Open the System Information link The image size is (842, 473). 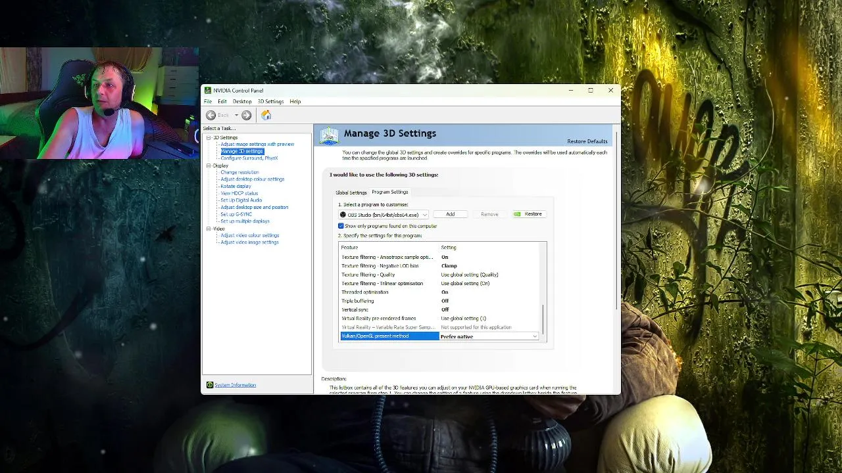tap(235, 385)
